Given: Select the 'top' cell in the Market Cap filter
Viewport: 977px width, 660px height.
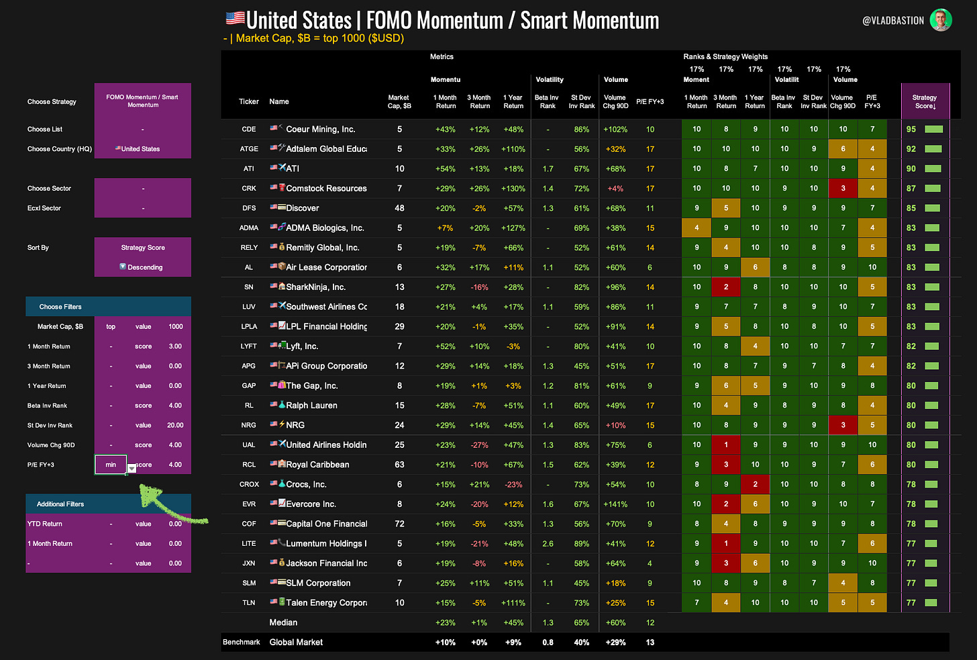Looking at the screenshot, I should pyautogui.click(x=111, y=326).
